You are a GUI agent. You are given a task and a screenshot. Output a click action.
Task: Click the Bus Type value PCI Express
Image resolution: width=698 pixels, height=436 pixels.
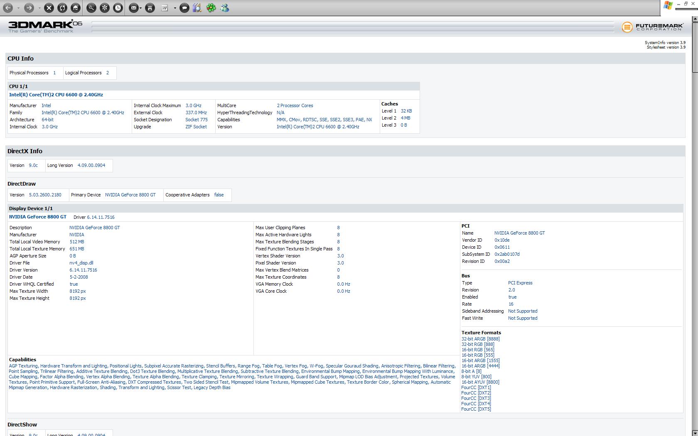pos(520,283)
